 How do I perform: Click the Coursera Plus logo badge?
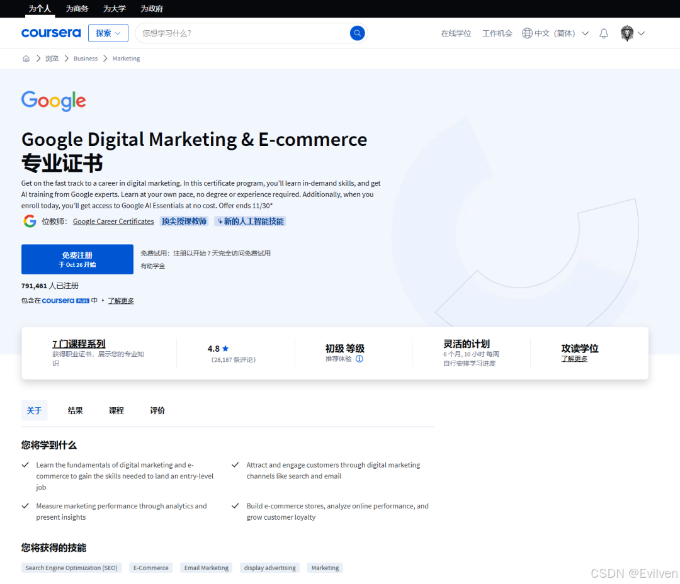[x=65, y=300]
